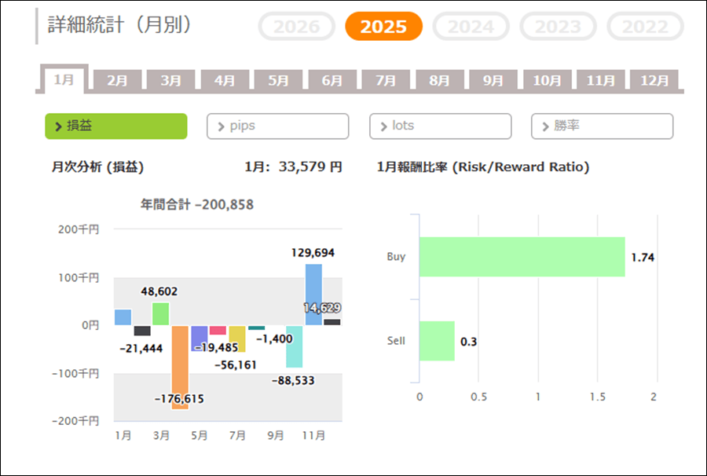Image resolution: width=707 pixels, height=476 pixels.
Task: Open the 2月 month tab
Action: (x=117, y=81)
